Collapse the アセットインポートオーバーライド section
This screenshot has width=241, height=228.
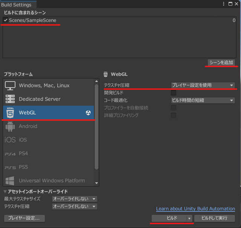point(5,192)
